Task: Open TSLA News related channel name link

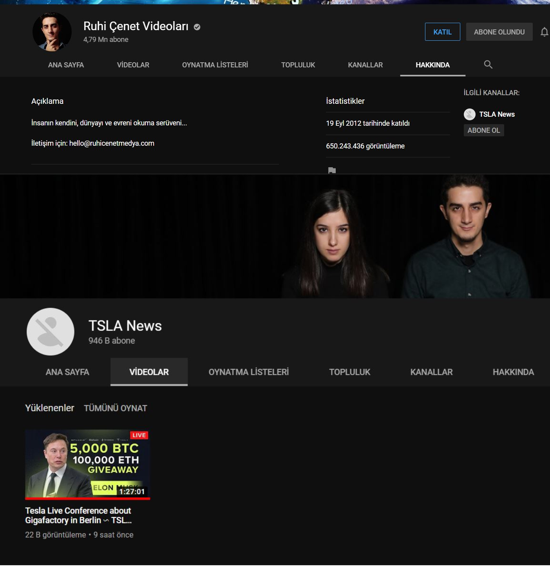Action: (x=497, y=114)
